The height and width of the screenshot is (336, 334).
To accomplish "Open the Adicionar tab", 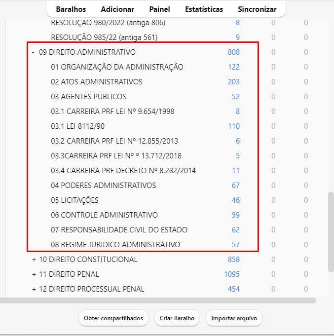I will pos(117,9).
